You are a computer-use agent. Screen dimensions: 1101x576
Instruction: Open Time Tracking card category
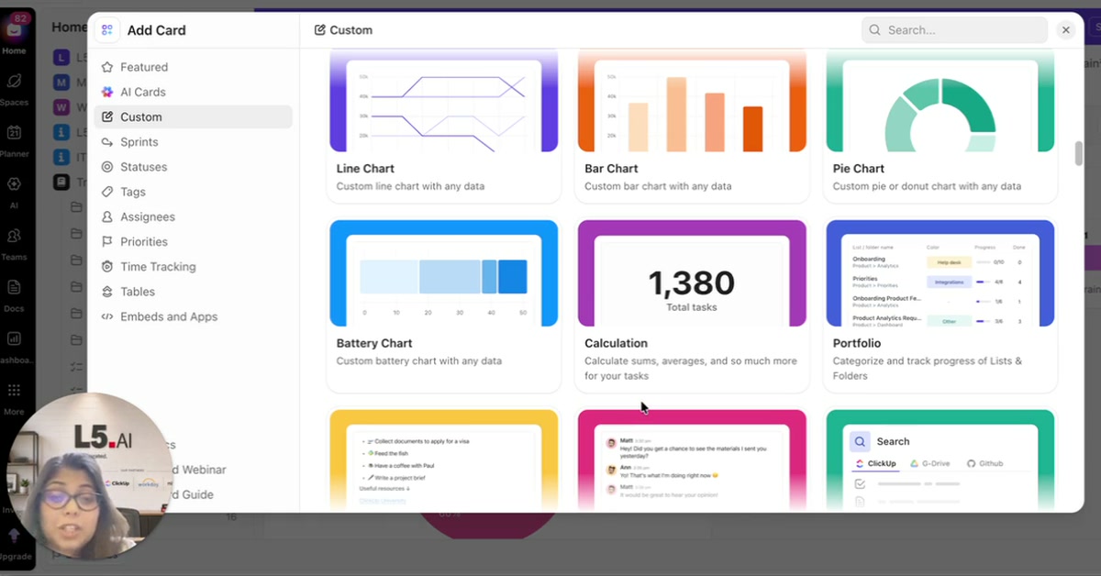click(x=193, y=267)
